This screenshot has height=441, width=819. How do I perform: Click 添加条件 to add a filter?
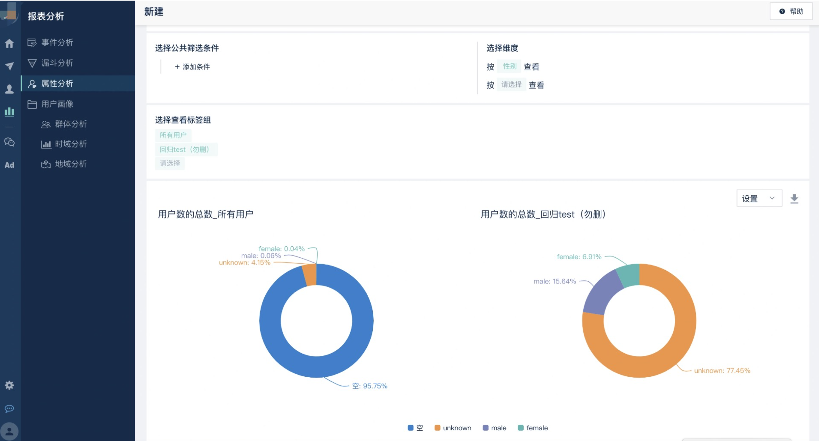[192, 67]
